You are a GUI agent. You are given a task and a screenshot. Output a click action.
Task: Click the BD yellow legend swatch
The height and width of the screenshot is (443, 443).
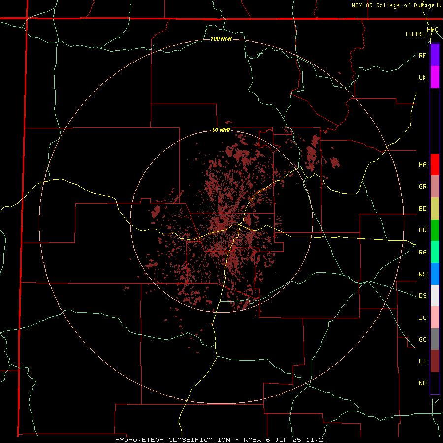tap(435, 209)
